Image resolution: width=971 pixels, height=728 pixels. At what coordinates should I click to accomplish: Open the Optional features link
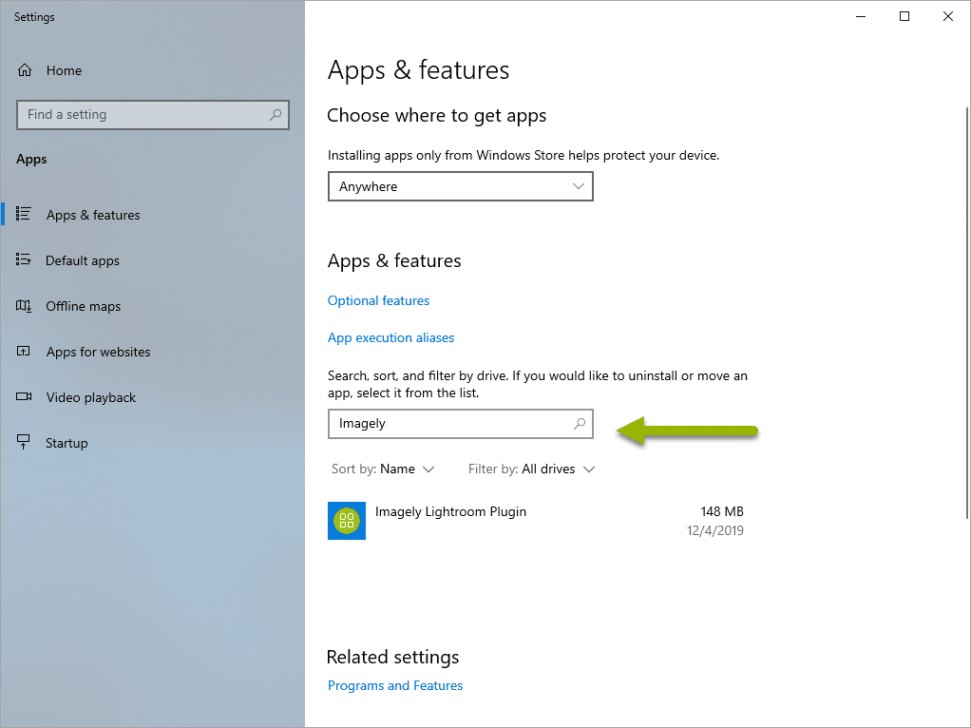[x=378, y=300]
